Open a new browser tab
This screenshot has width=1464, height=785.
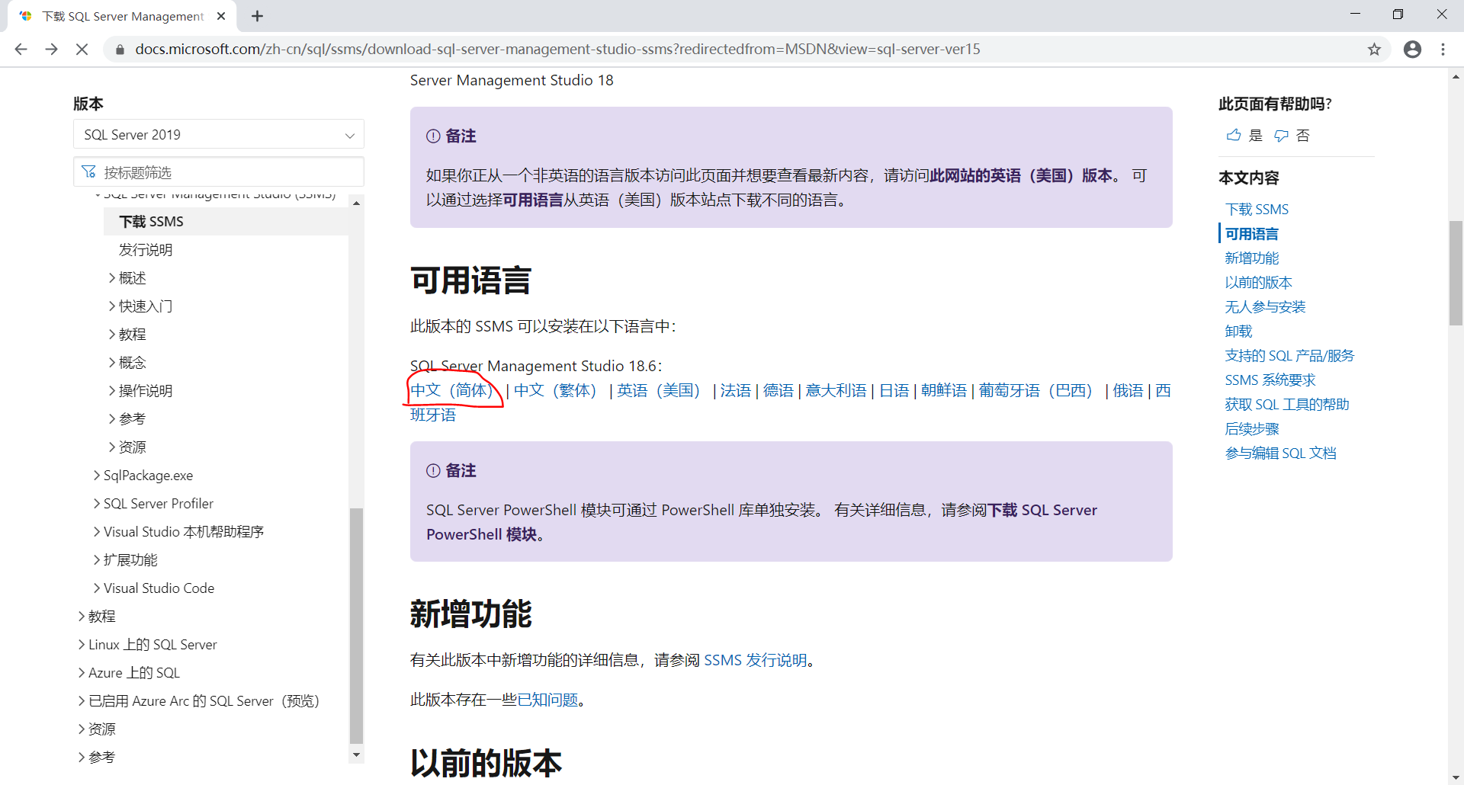point(256,15)
